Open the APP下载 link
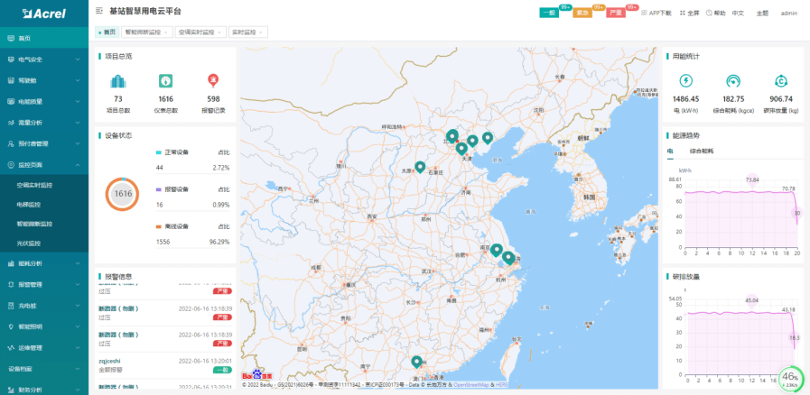The width and height of the screenshot is (810, 395). [x=656, y=14]
